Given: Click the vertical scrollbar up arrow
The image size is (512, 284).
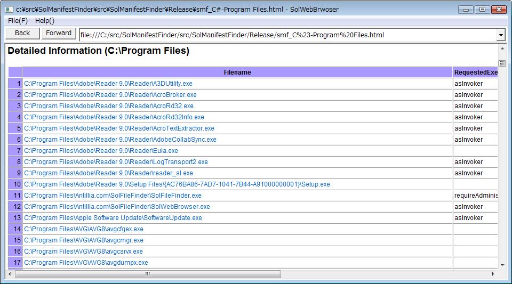Looking at the screenshot, I should coord(502,48).
